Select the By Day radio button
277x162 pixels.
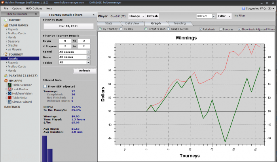[x=121, y=29]
